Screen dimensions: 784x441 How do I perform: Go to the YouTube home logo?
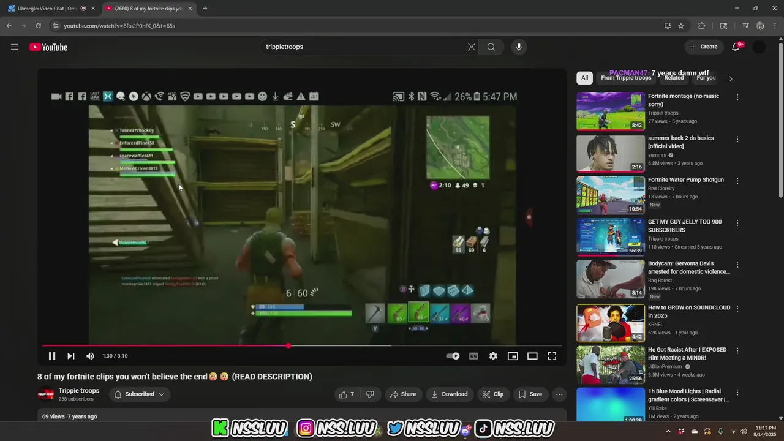(48, 47)
